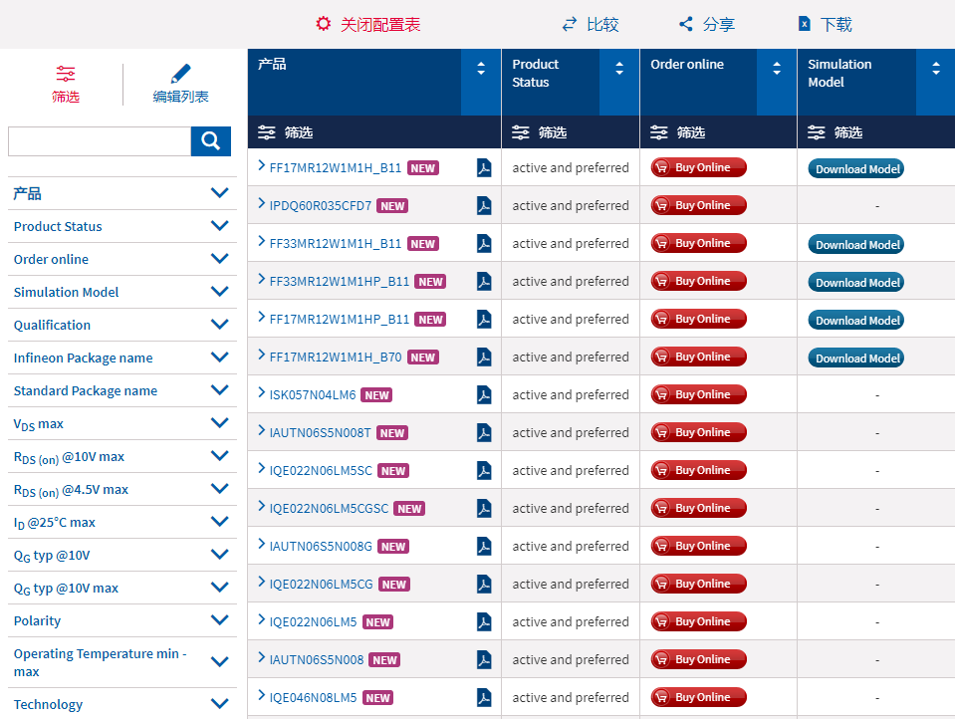Expand row details for IPDQ60R035CFD7
The image size is (955, 719).
261,203
